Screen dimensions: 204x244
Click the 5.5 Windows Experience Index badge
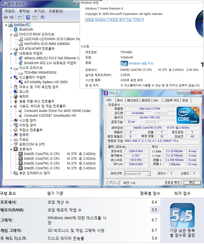tap(124, 63)
